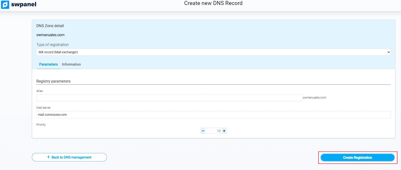Open the Type of registration dropdown

[213, 52]
